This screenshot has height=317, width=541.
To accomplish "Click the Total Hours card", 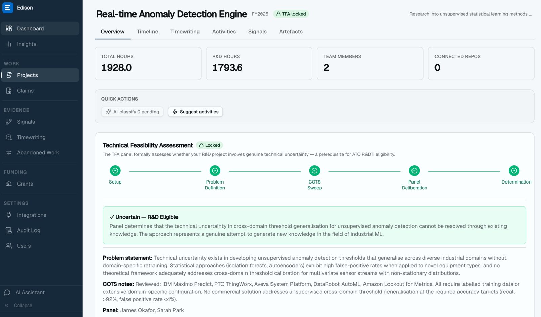I will click(148, 64).
